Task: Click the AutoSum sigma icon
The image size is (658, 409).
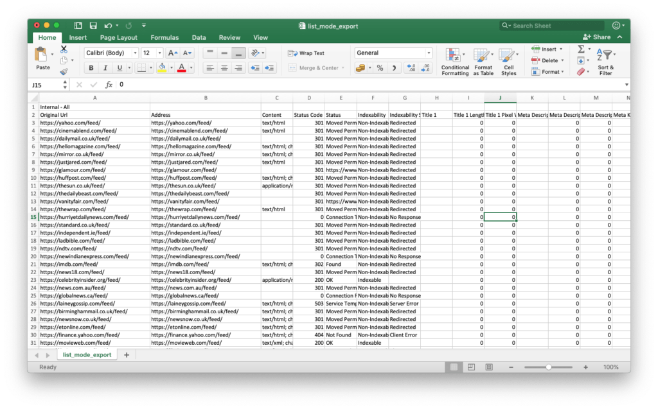Action: point(581,49)
